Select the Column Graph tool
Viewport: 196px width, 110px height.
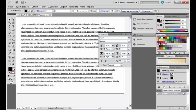point(13,57)
